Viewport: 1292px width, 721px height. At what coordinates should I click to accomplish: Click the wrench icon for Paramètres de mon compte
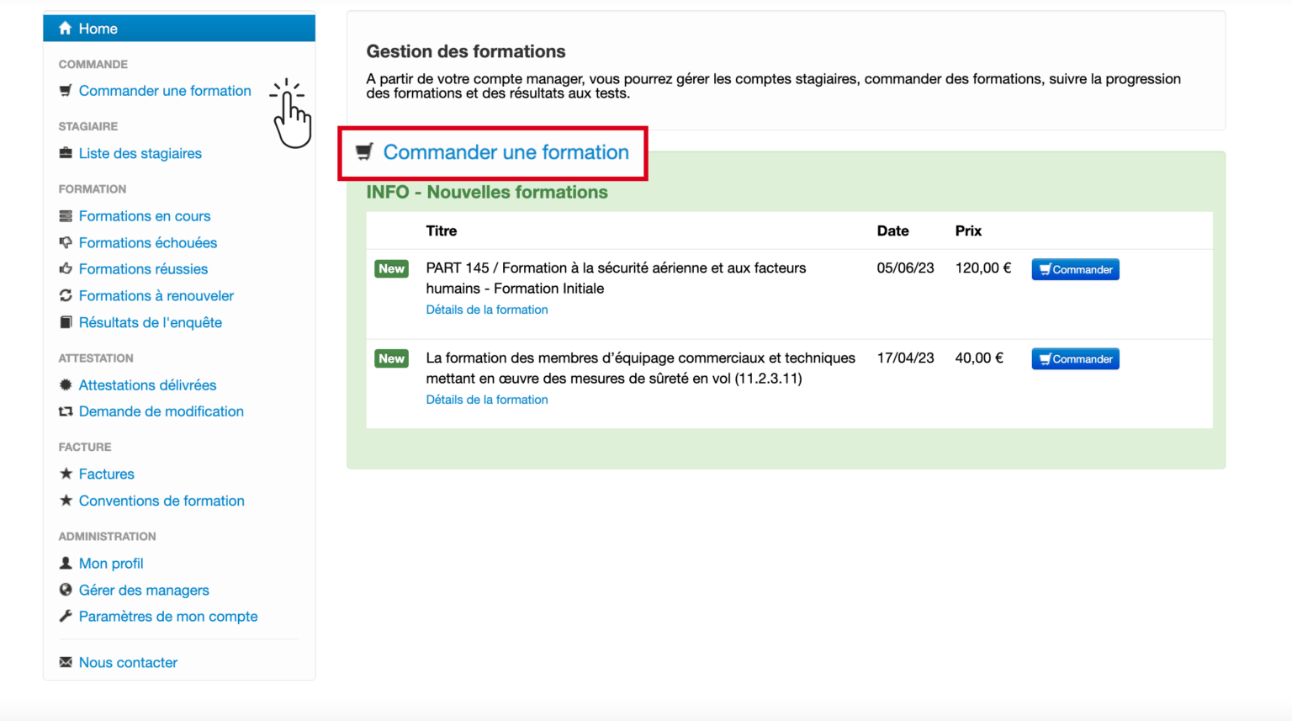[66, 616]
